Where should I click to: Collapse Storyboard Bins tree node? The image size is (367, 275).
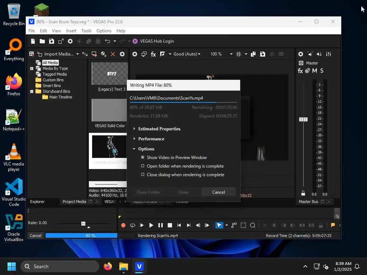click(x=32, y=91)
